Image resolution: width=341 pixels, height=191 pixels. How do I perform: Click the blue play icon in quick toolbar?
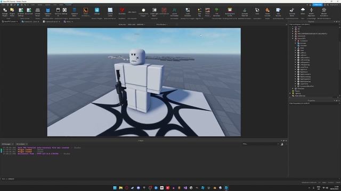click(x=18, y=5)
